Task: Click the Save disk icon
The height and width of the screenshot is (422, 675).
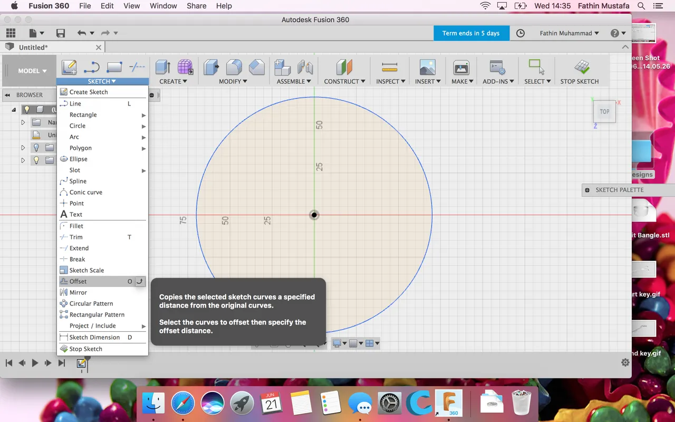Action: [x=61, y=33]
